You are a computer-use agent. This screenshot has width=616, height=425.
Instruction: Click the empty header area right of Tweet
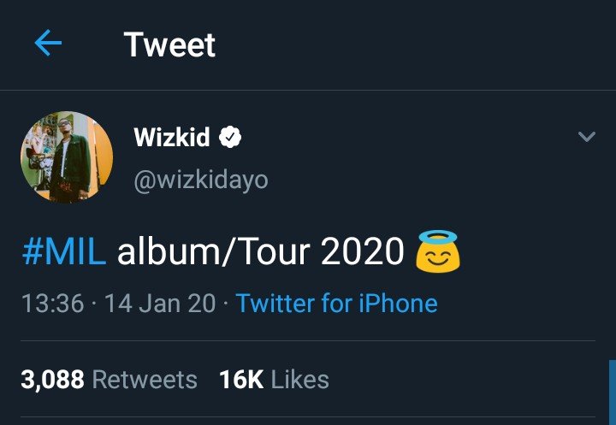click(411, 44)
